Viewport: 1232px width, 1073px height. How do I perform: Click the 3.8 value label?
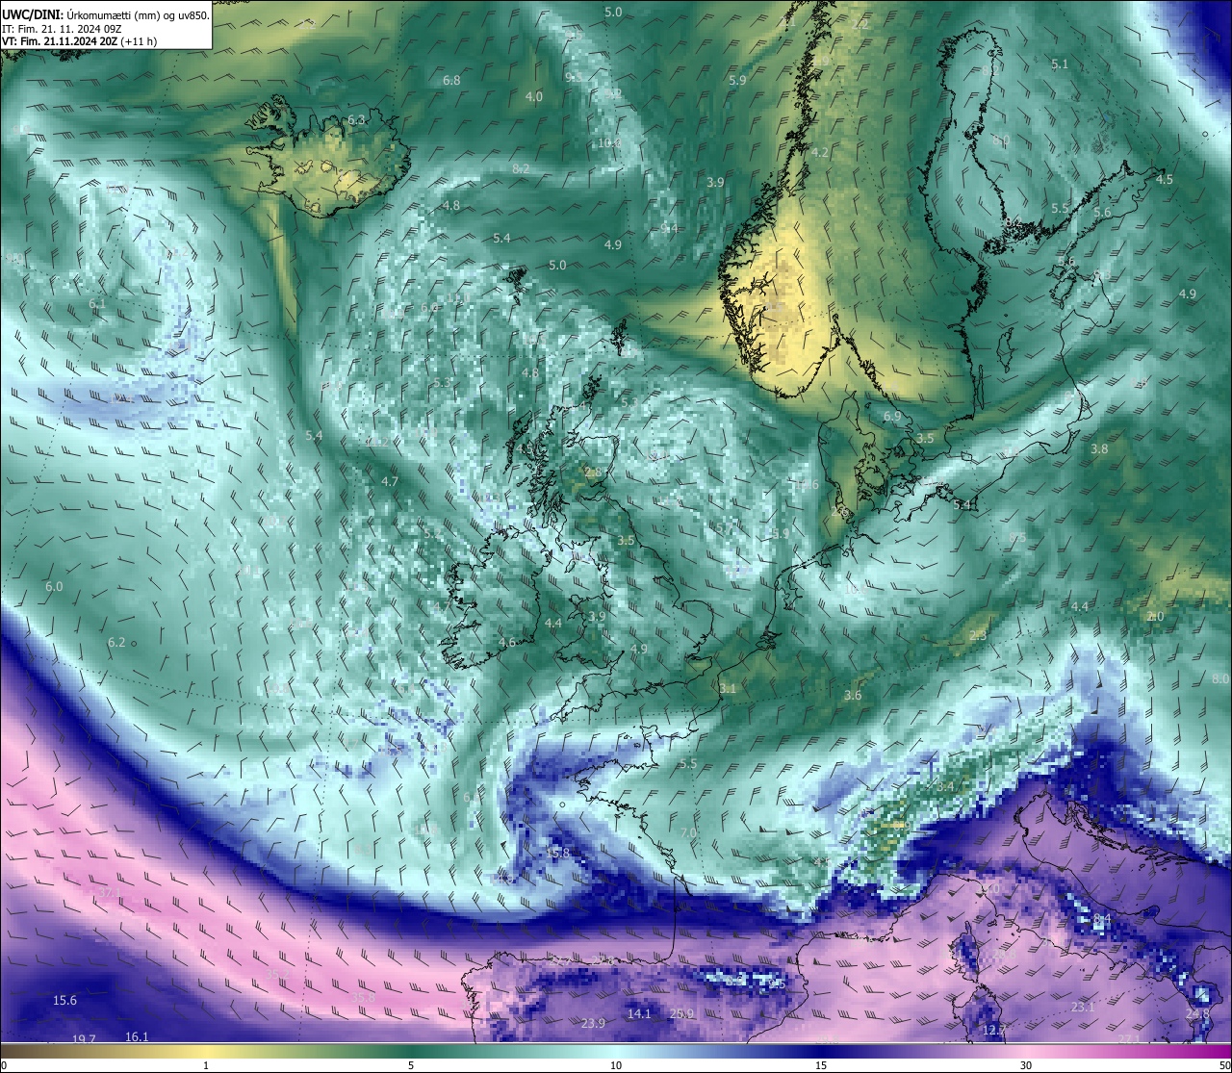[1099, 448]
